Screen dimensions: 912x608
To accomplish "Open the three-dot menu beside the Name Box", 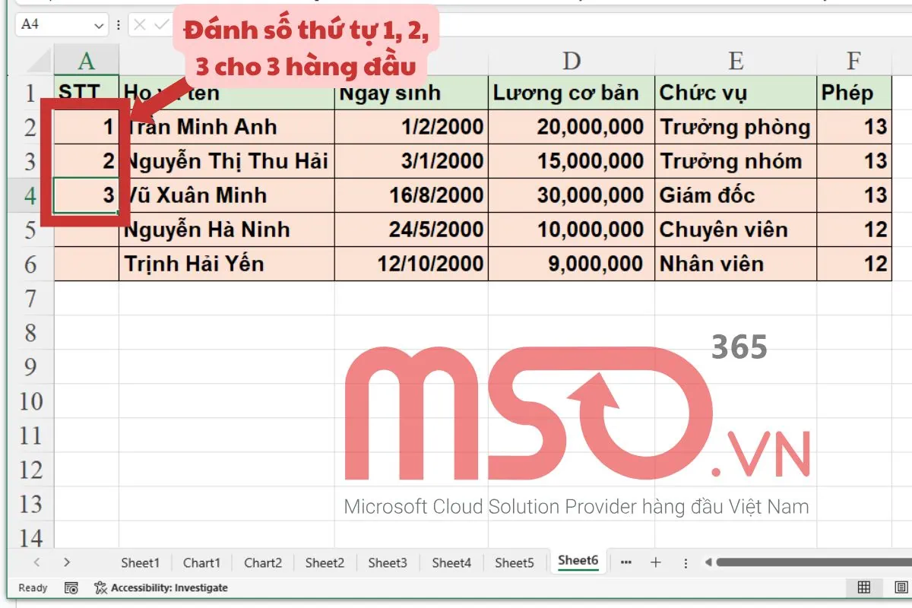I will [119, 24].
